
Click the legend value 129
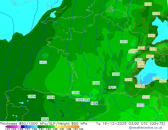[x=34, y=129]
